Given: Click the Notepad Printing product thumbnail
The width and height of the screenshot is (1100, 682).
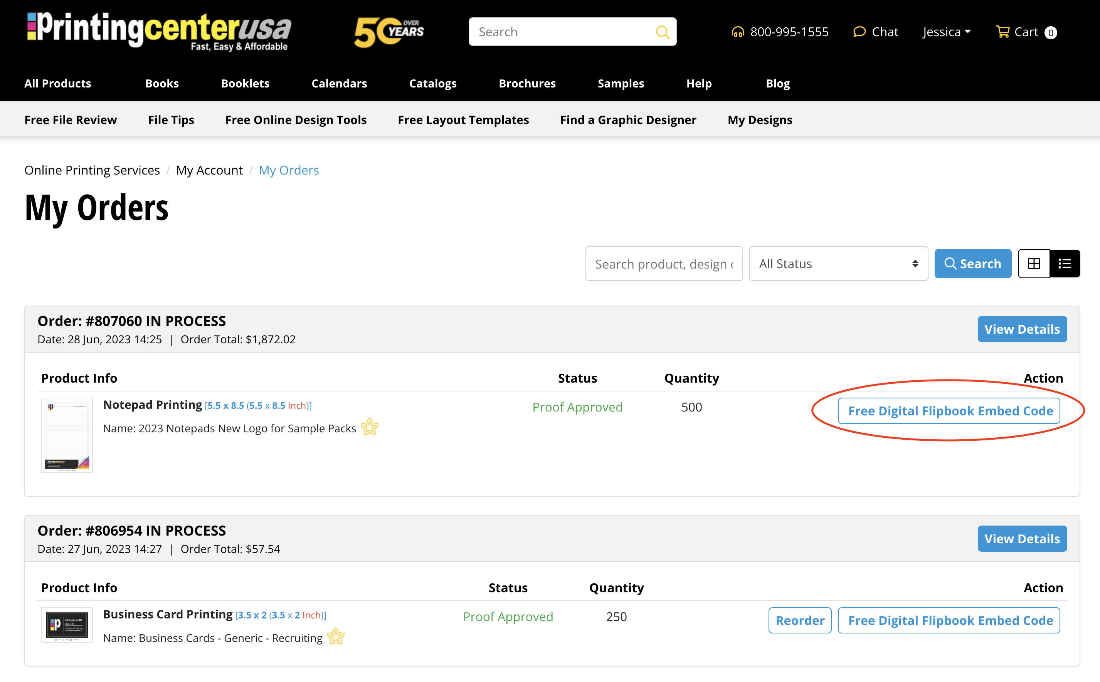Looking at the screenshot, I should pyautogui.click(x=67, y=435).
